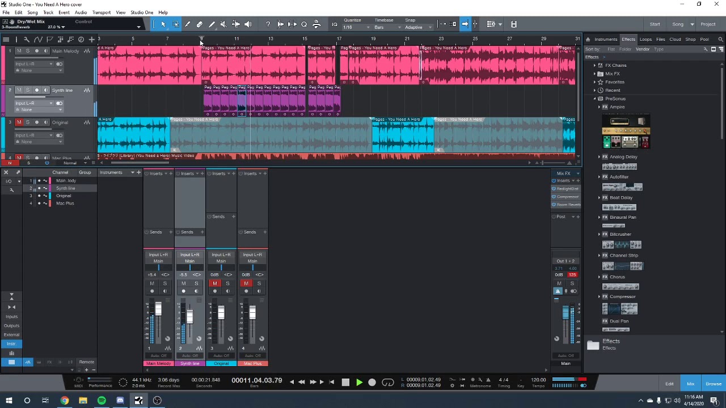Image resolution: width=726 pixels, height=408 pixels.
Task: Select the Bend tool
Action: pyautogui.click(x=235, y=24)
